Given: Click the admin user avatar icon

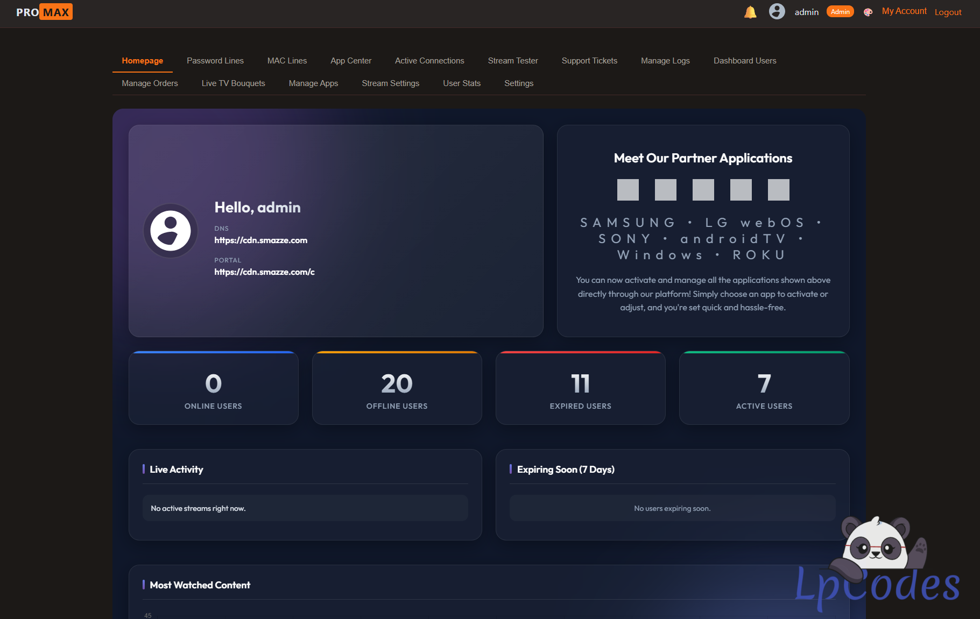Looking at the screenshot, I should click(777, 11).
